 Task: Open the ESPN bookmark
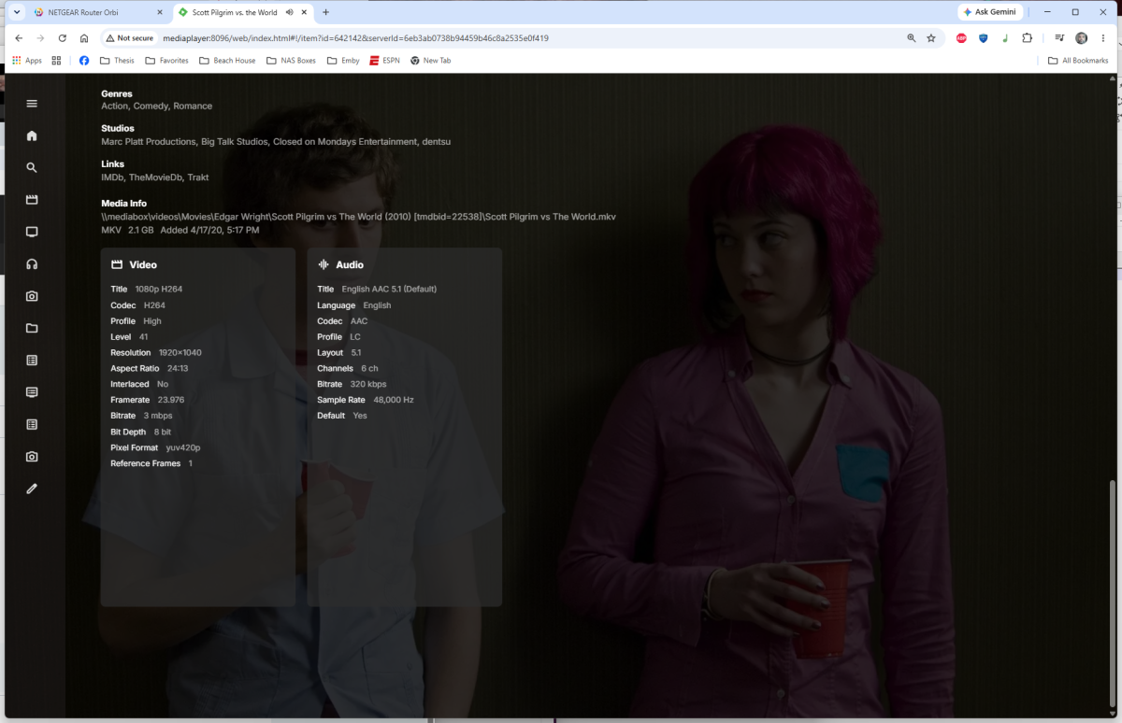(384, 60)
